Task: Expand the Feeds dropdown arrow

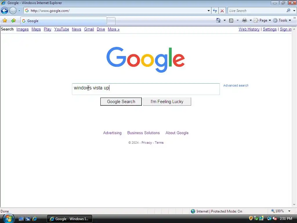Action: [x=238, y=20]
